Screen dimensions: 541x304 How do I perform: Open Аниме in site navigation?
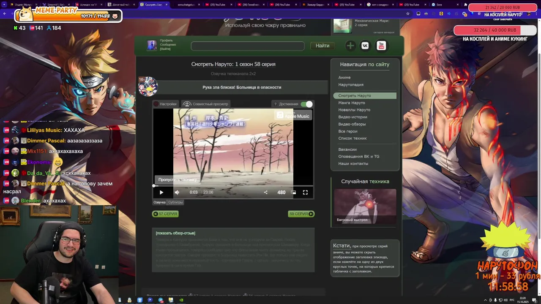pyautogui.click(x=344, y=78)
